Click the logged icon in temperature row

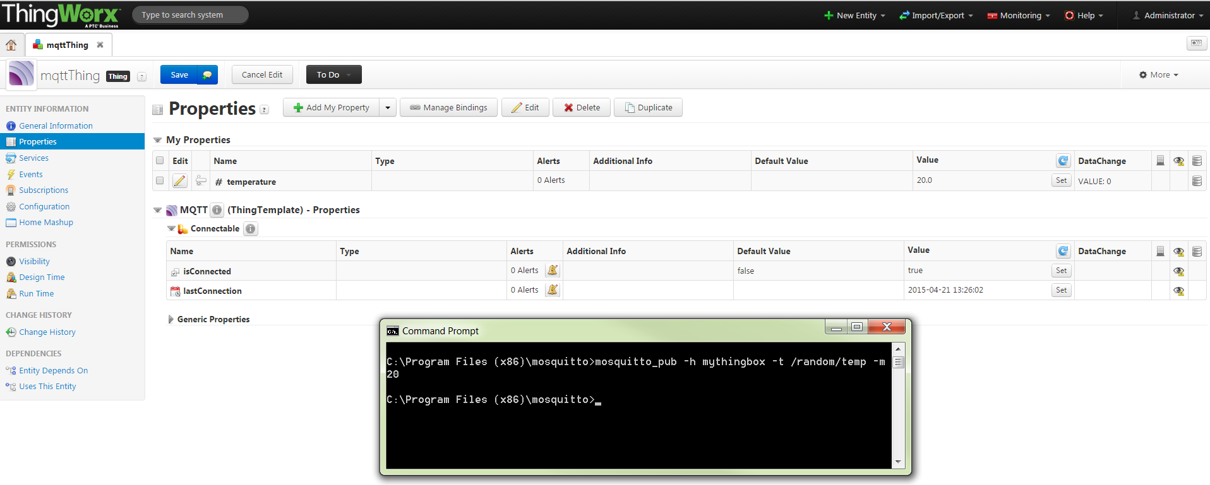click(x=1196, y=181)
